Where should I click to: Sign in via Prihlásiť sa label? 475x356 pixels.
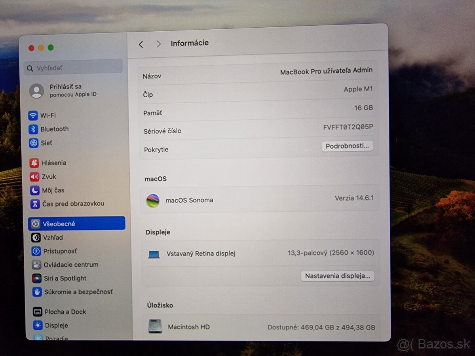[66, 87]
